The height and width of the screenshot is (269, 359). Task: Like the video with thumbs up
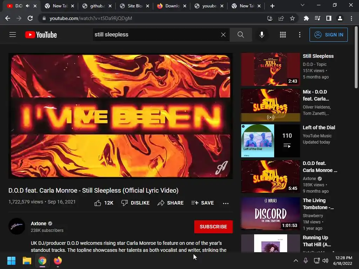click(104, 203)
